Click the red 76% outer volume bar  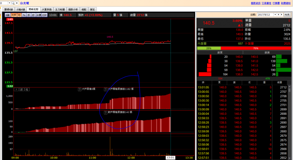pos(256,48)
